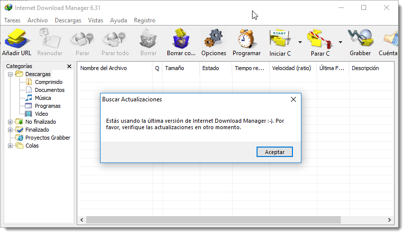This screenshot has width=406, height=235.
Task: Click the Borrar completados icon
Action: tap(181, 39)
